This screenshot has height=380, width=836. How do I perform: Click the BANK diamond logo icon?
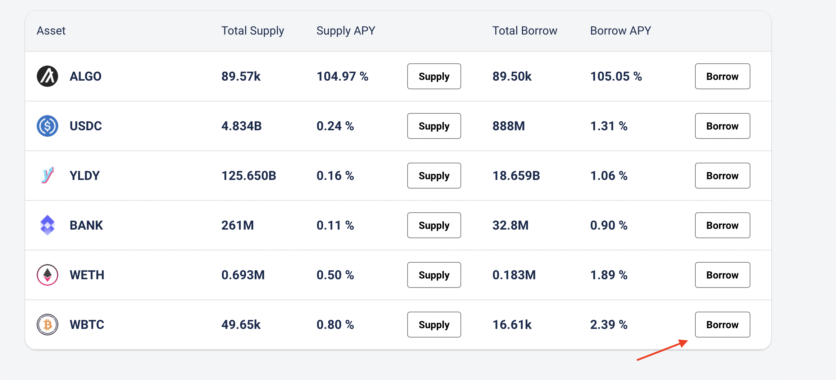47,225
